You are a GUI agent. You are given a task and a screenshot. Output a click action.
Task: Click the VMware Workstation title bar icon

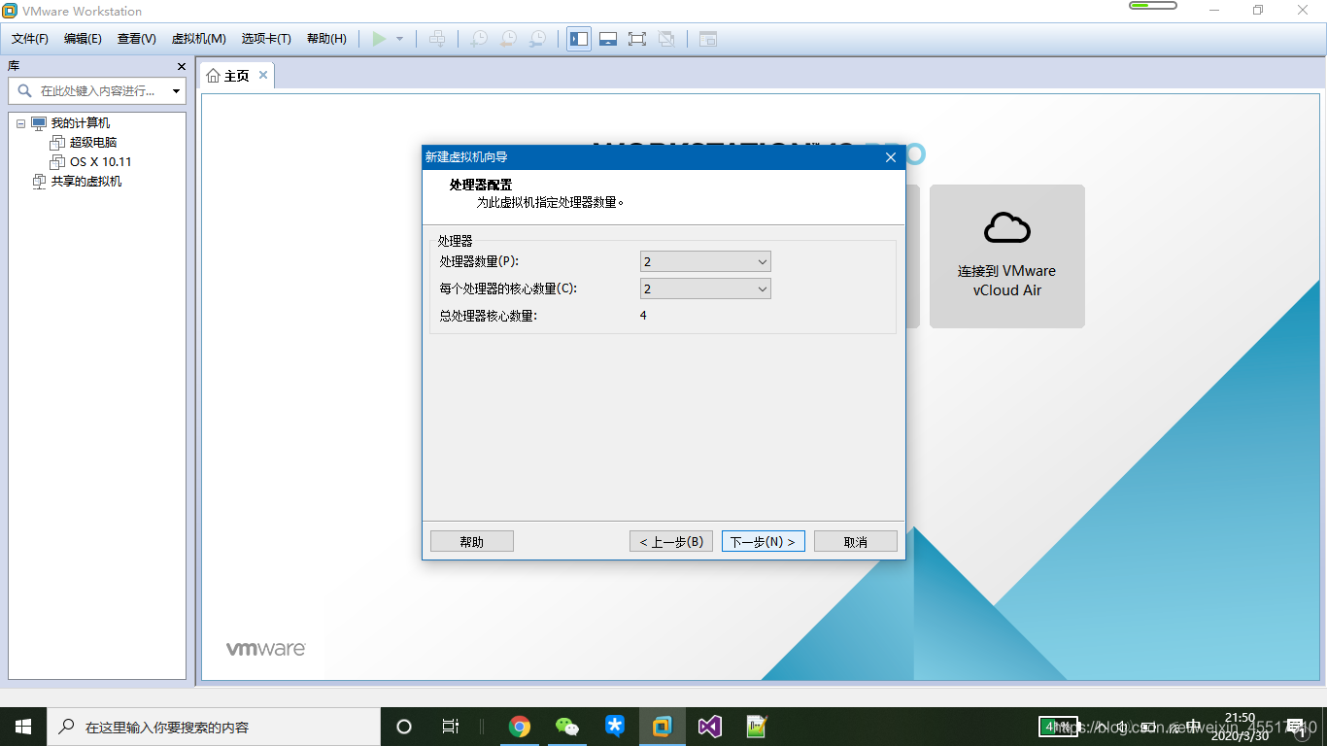point(10,11)
